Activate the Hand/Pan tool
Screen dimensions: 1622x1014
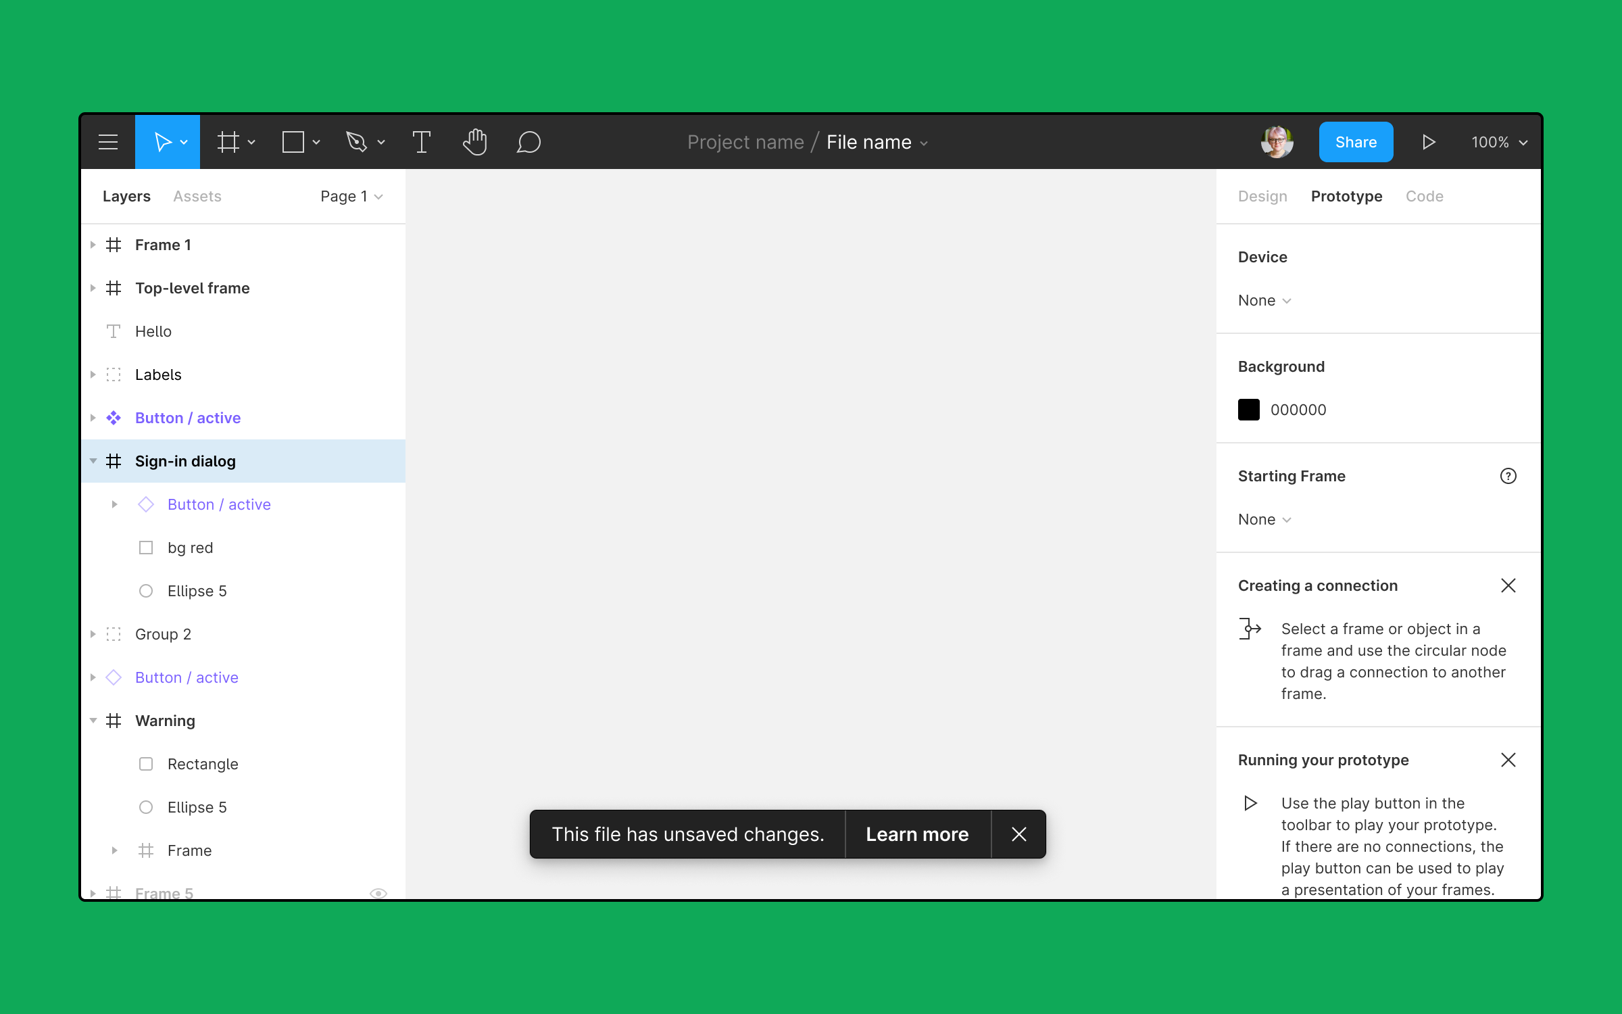click(475, 141)
